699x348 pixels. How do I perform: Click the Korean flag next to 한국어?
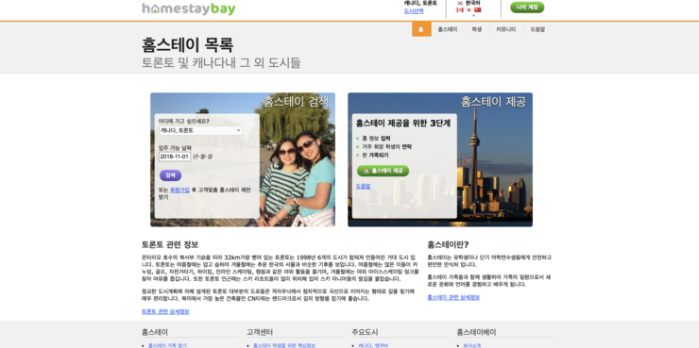pos(460,3)
